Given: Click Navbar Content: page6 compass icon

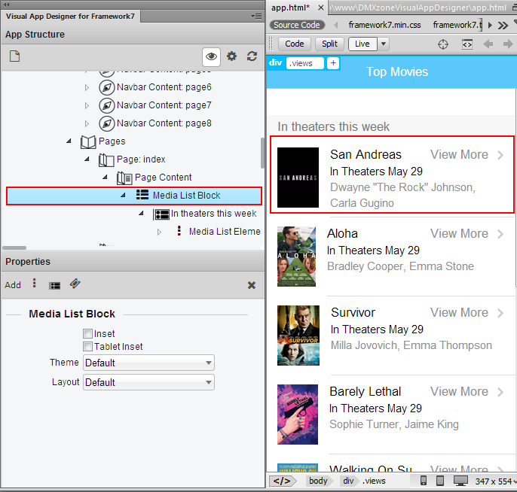Looking at the screenshot, I should click(107, 87).
